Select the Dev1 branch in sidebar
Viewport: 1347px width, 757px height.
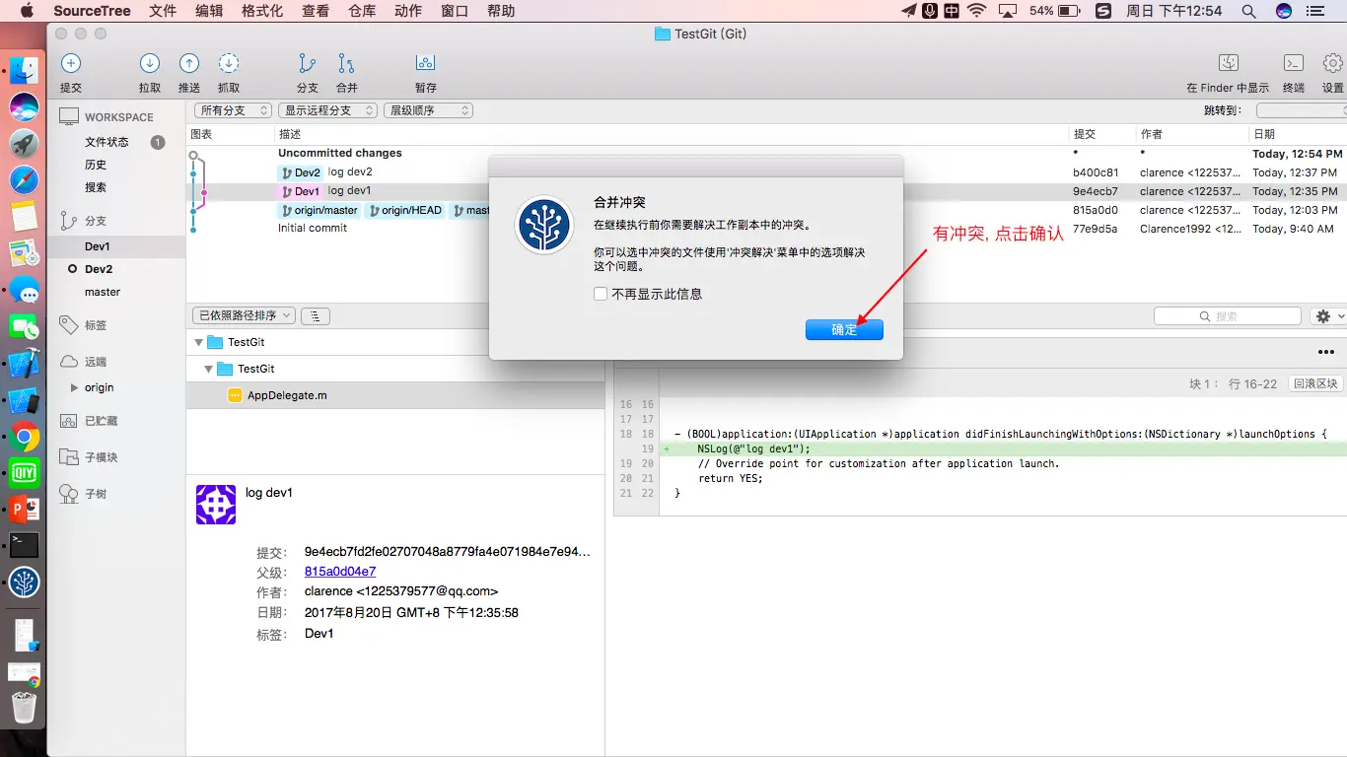click(116, 246)
